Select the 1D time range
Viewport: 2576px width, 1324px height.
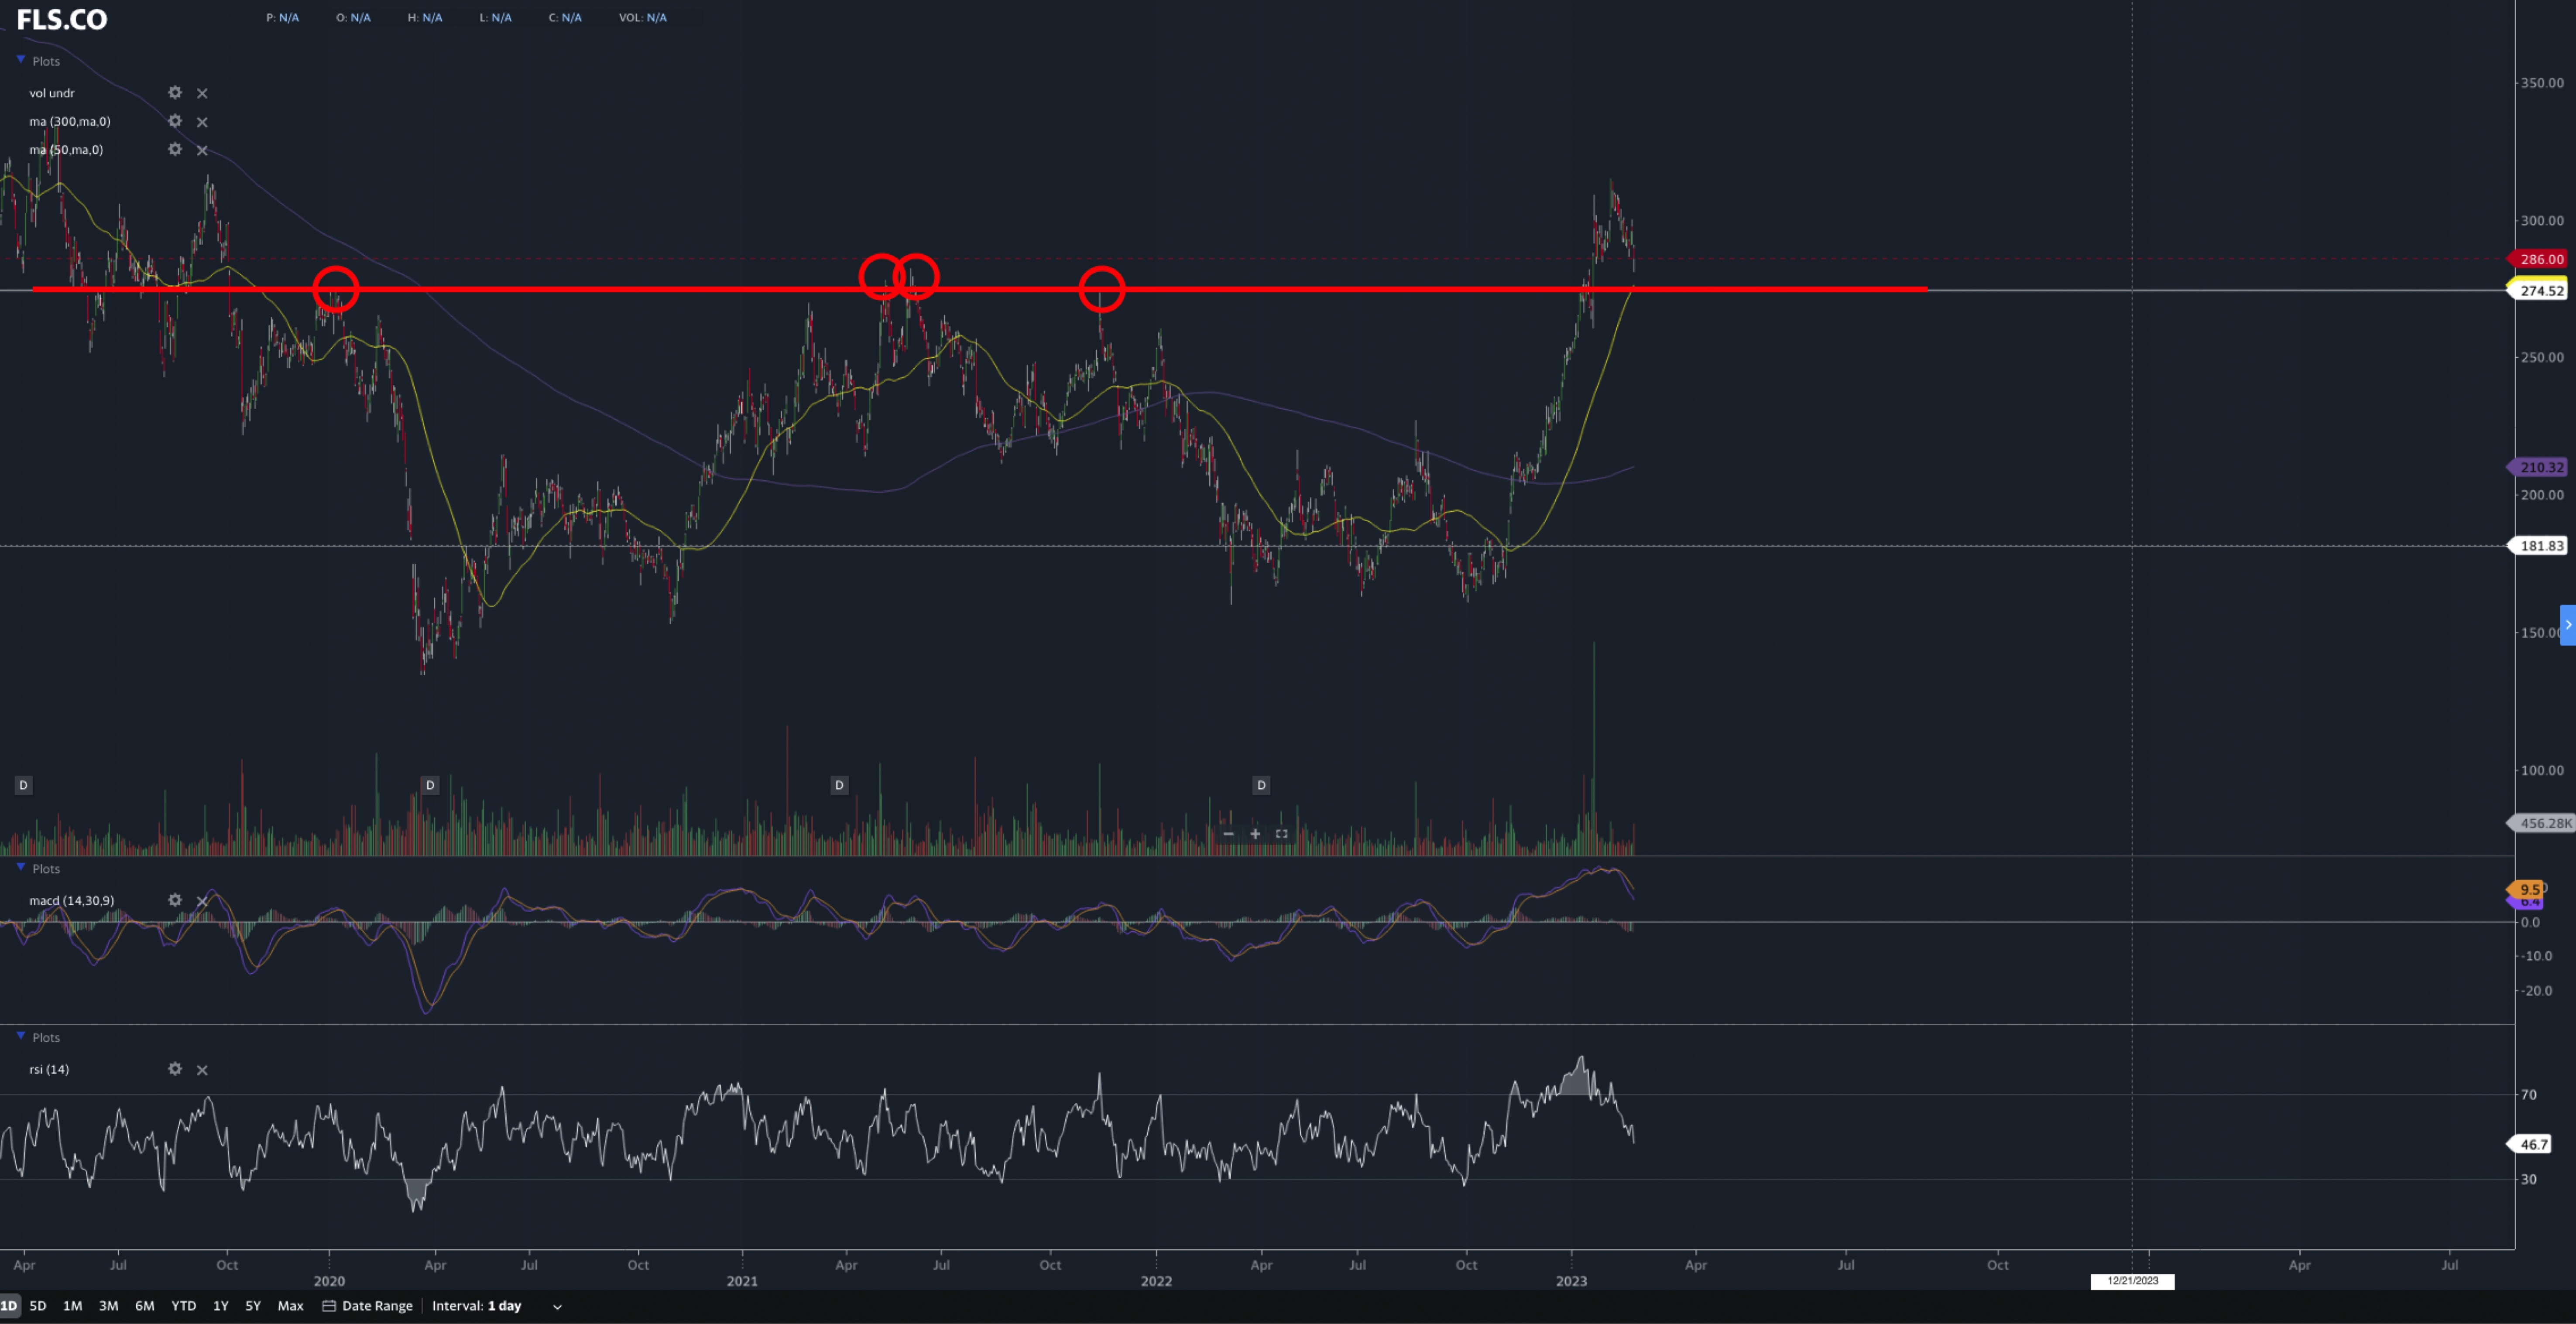[x=9, y=1306]
